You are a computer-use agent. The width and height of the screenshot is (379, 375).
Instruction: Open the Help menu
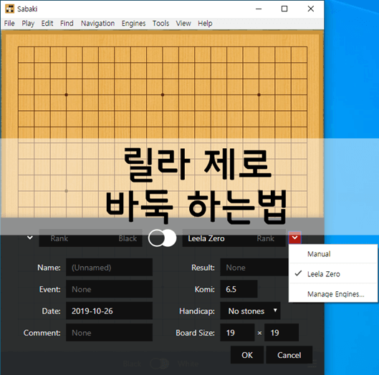coord(205,24)
